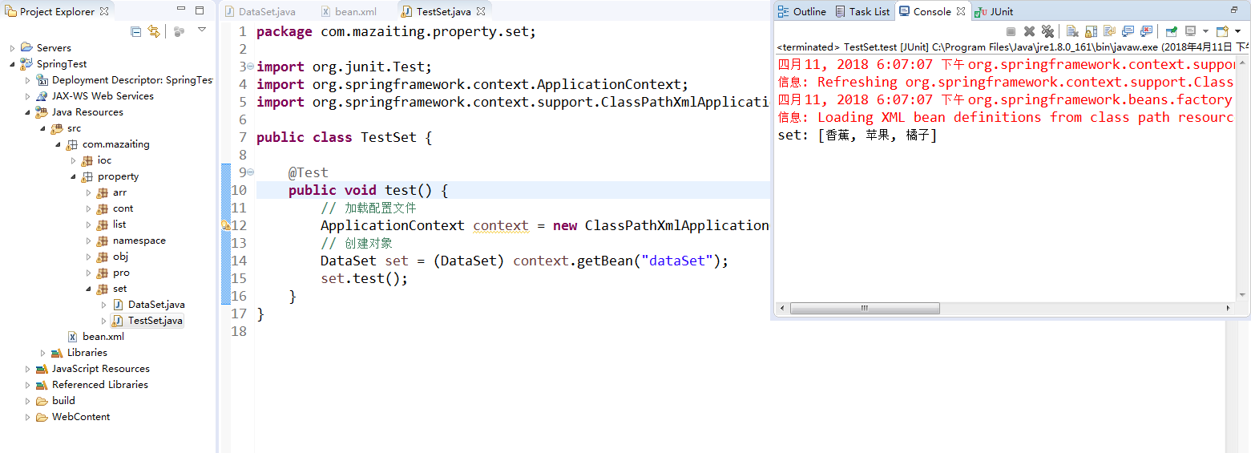Collapse imports fold marker on line 3
The image size is (1251, 453).
pos(251,67)
